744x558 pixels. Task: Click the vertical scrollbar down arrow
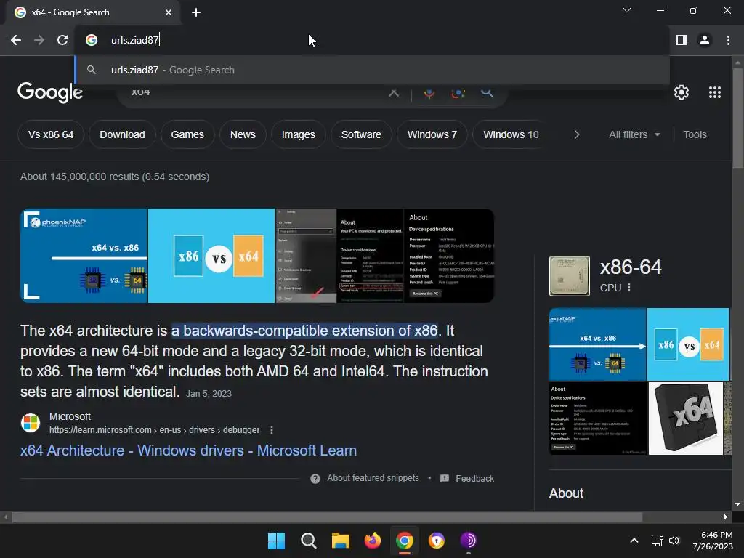coord(737,504)
